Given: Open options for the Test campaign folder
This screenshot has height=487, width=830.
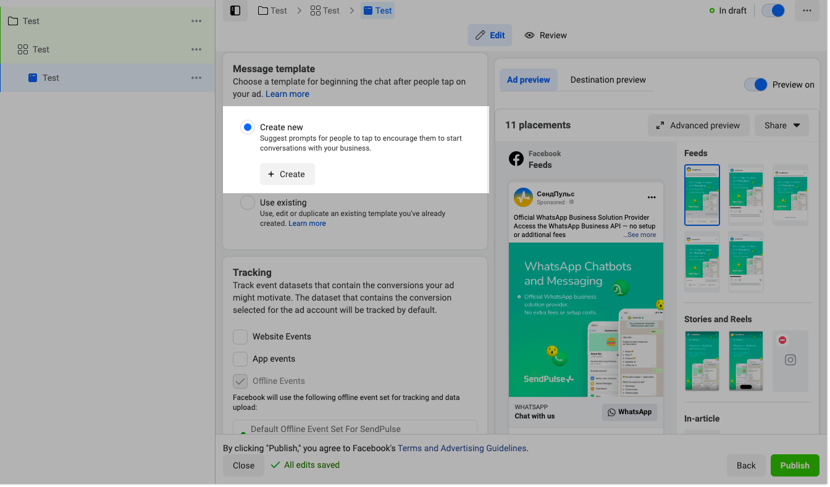Looking at the screenshot, I should pos(196,21).
